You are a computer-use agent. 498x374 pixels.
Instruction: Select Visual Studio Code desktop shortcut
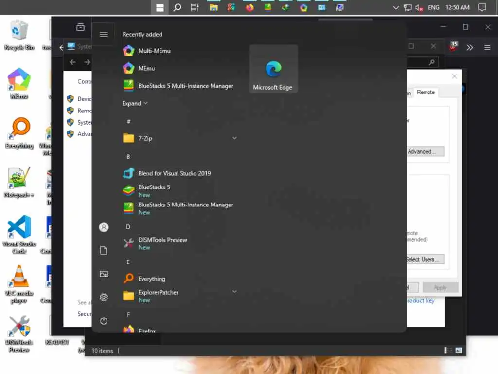(19, 235)
